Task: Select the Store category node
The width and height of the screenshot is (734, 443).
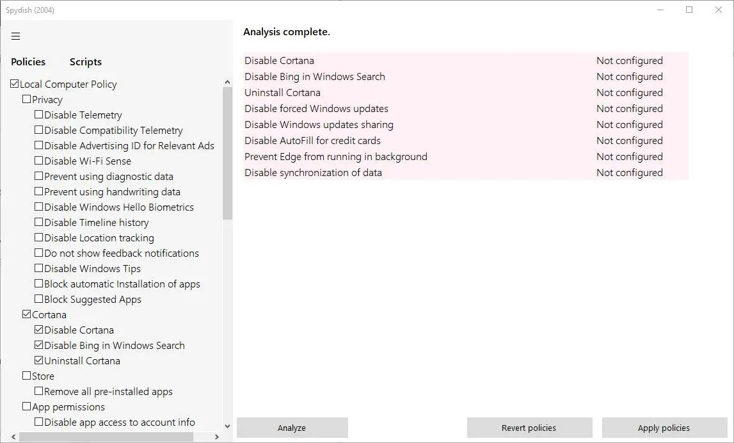Action: tap(27, 376)
